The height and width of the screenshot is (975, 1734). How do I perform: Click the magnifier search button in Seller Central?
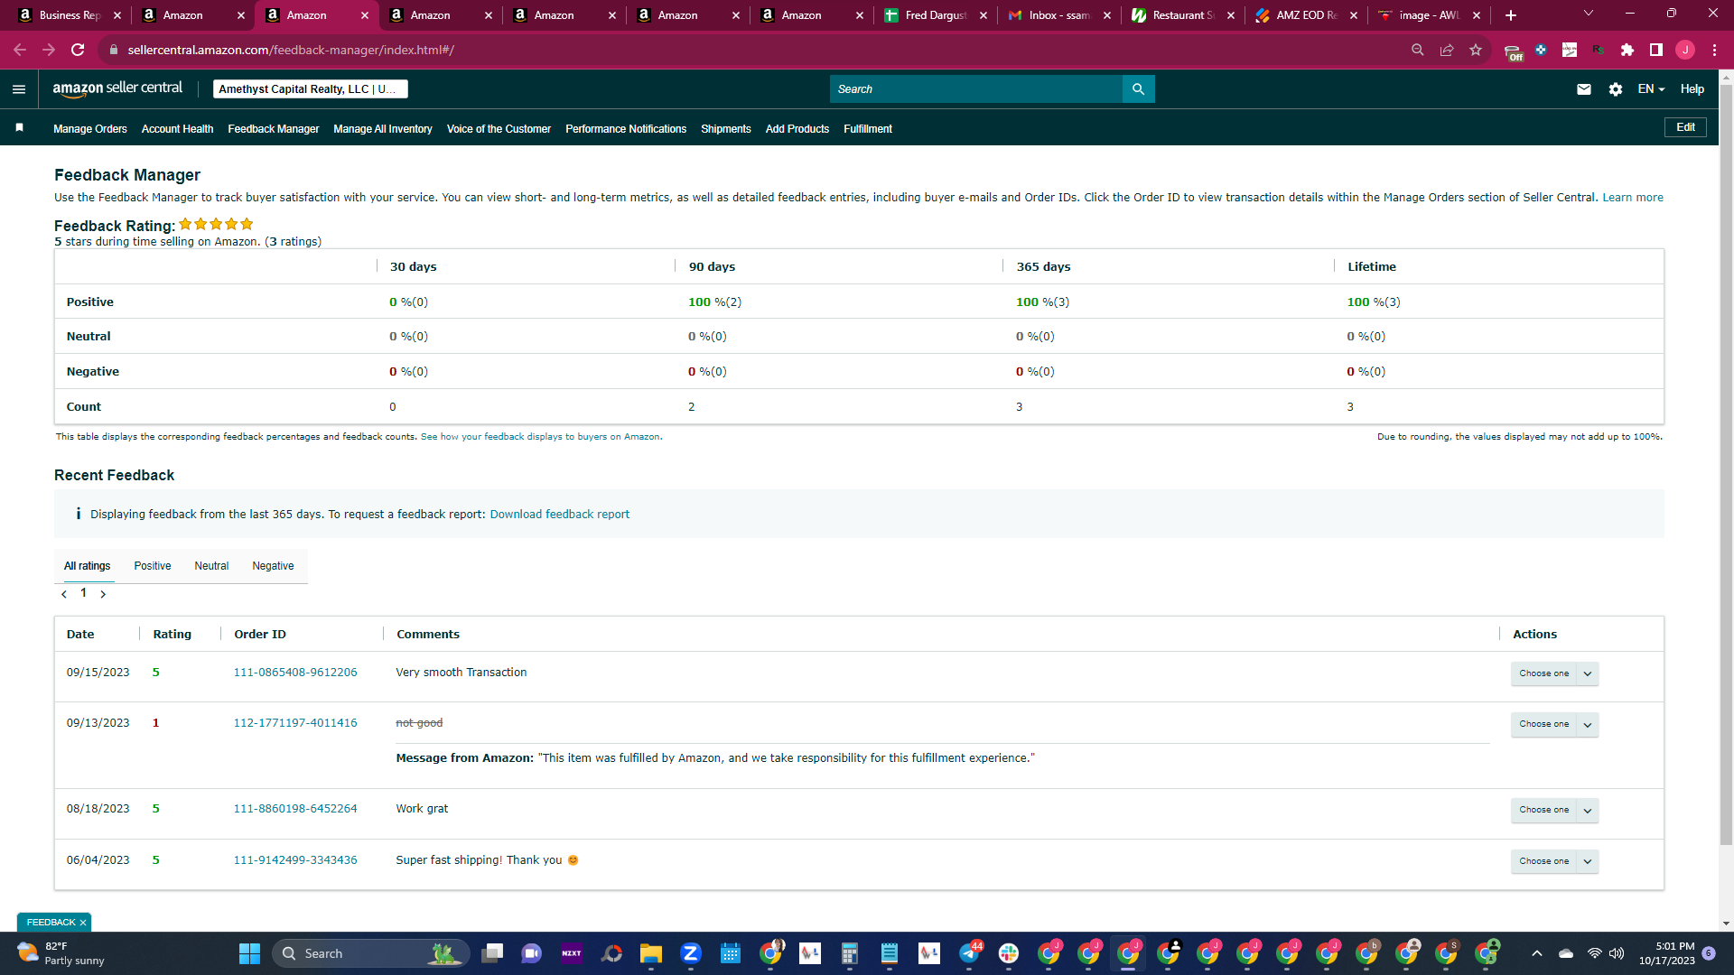[x=1138, y=89]
